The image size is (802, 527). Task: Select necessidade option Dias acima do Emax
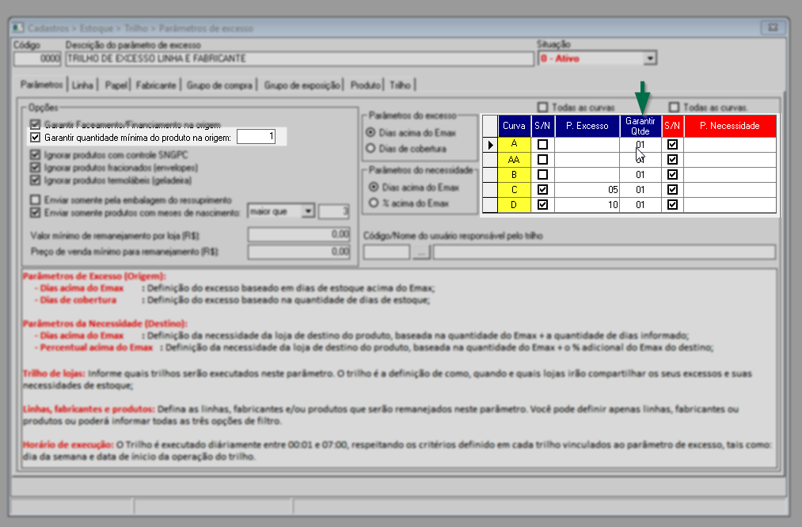(x=374, y=187)
